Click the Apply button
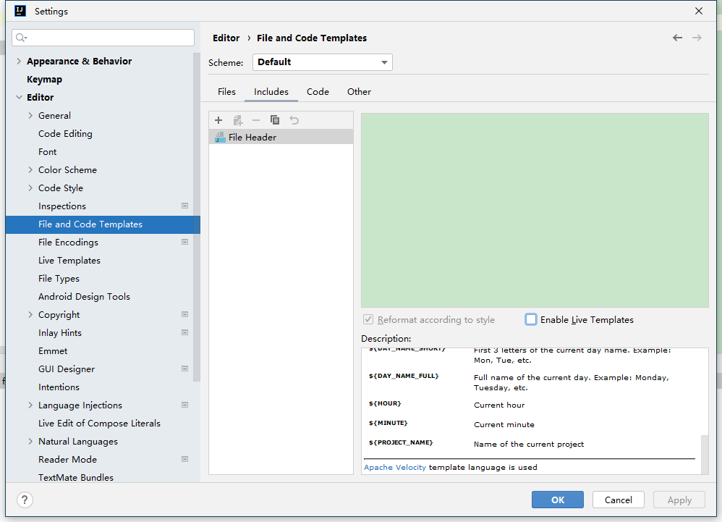 click(x=679, y=500)
